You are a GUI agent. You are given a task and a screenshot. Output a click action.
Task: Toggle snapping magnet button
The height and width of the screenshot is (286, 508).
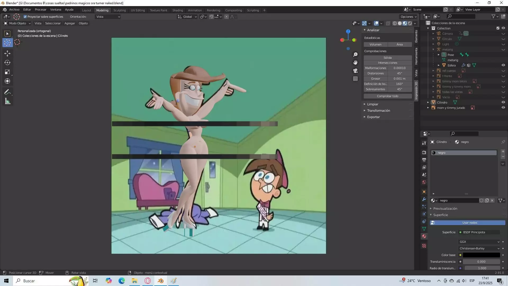(x=211, y=17)
